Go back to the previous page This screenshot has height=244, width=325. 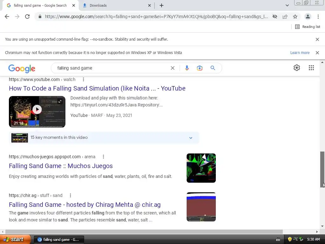click(x=7, y=17)
